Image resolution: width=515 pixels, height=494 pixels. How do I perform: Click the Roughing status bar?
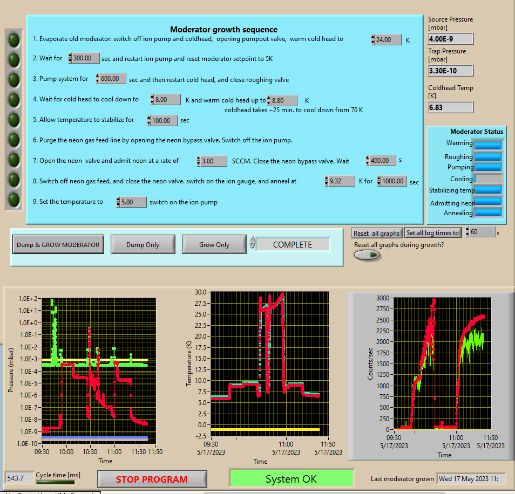(489, 156)
